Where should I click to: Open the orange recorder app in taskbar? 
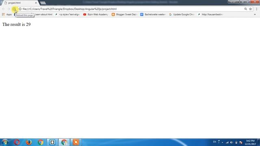(76, 142)
